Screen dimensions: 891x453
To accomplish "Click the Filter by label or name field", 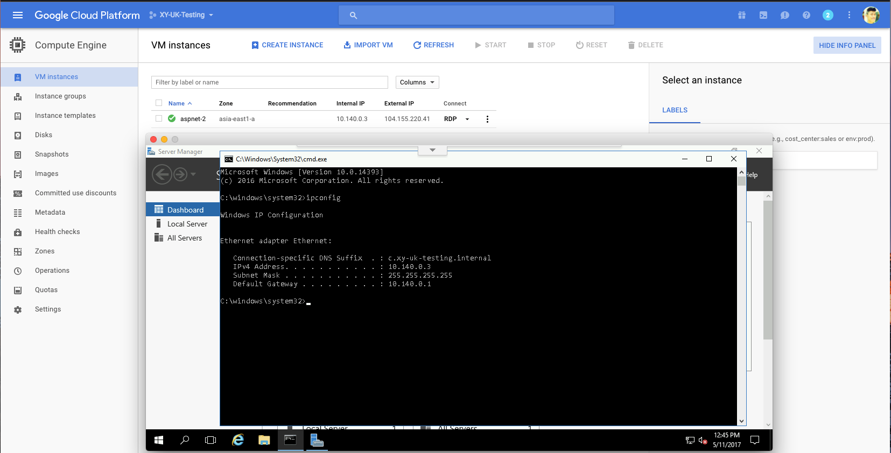I will click(x=269, y=82).
